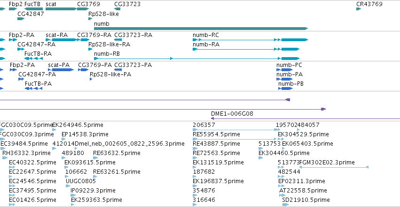Click the CR43769 gene arrow
This screenshot has height=207, width=400.
[359, 9]
